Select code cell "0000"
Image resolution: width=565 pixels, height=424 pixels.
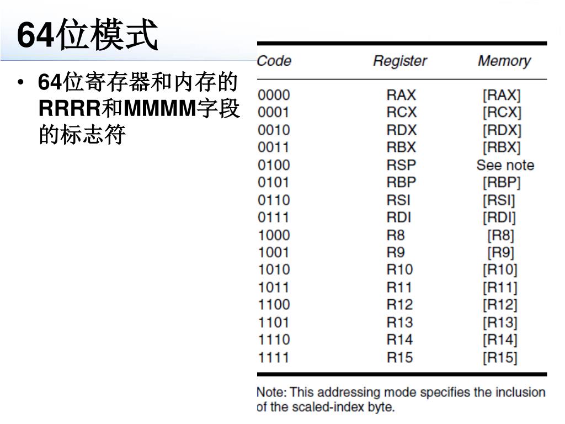(274, 95)
